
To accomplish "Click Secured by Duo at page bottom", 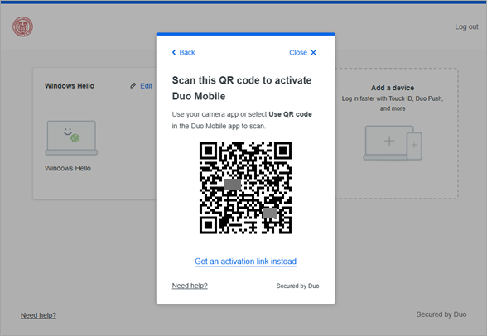I will (441, 314).
